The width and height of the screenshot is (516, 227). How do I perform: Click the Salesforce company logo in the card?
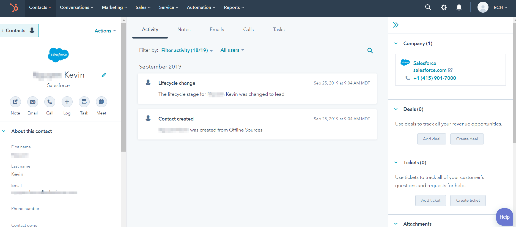click(x=405, y=62)
